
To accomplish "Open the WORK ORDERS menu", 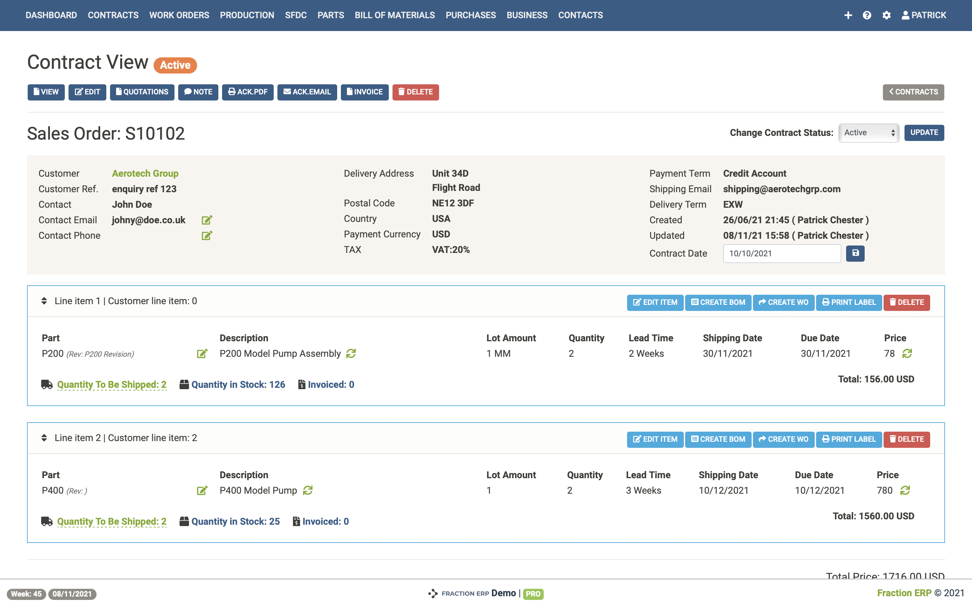I will click(x=179, y=15).
